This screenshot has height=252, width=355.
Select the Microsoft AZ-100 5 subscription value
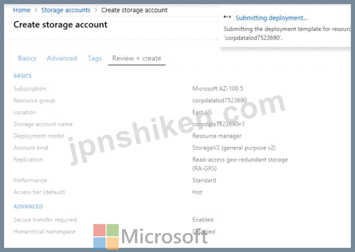coord(218,89)
